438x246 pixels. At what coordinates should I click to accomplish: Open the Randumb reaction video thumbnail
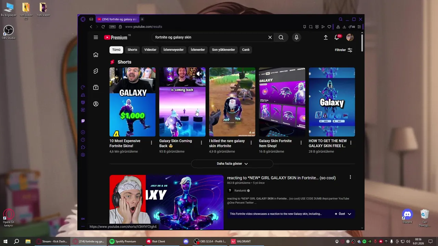point(166,202)
